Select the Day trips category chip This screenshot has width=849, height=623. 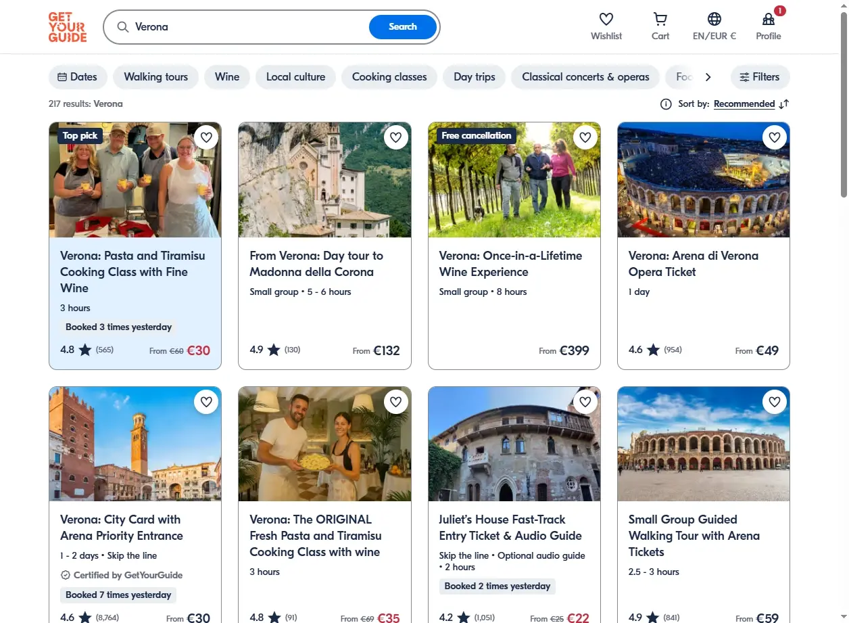pyautogui.click(x=475, y=77)
